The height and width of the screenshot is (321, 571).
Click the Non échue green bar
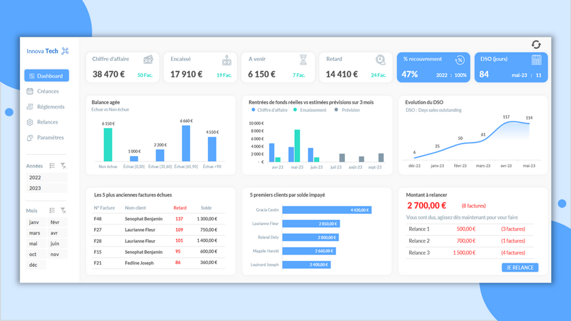[108, 144]
